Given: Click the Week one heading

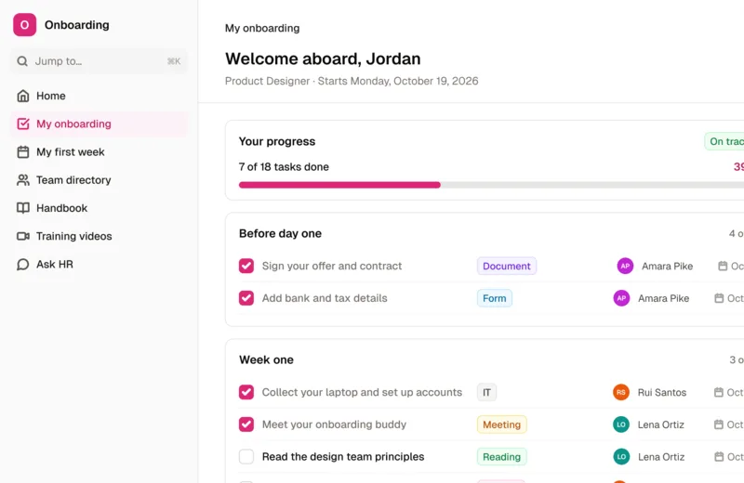Looking at the screenshot, I should 266,359.
